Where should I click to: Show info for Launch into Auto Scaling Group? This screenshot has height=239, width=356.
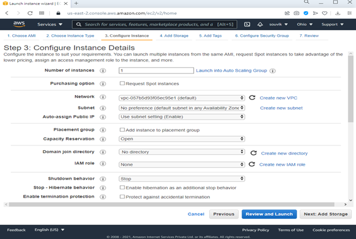point(272,71)
